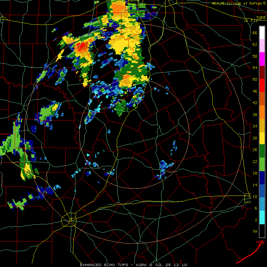Viewport: 267px width, 267px height.
Task: Click the magenta legend swatch
Action: 262,59
